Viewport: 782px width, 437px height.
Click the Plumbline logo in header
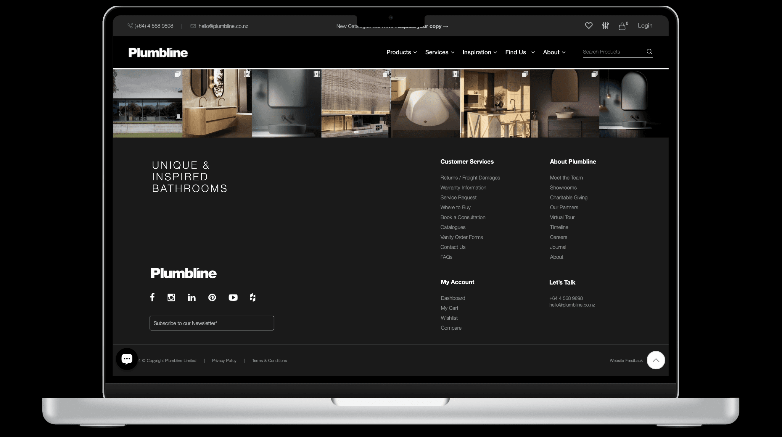tap(158, 52)
